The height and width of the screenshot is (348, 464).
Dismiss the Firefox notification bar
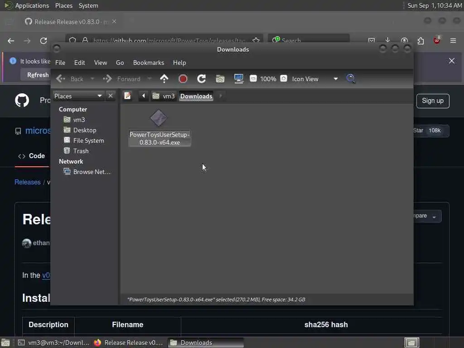click(x=452, y=61)
